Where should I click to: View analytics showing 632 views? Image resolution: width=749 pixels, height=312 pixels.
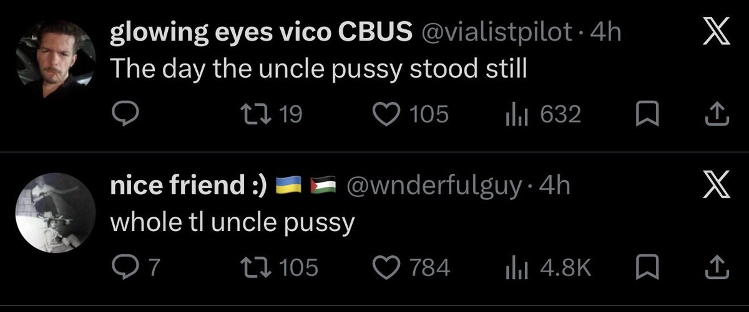[x=544, y=114]
